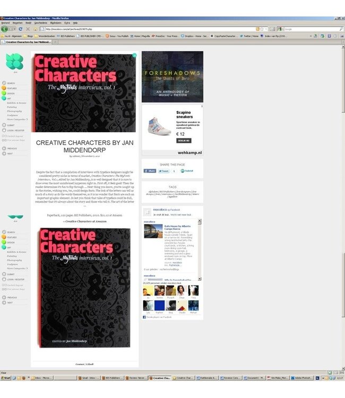Share page with Facebook Share button

pyautogui.click(x=150, y=171)
